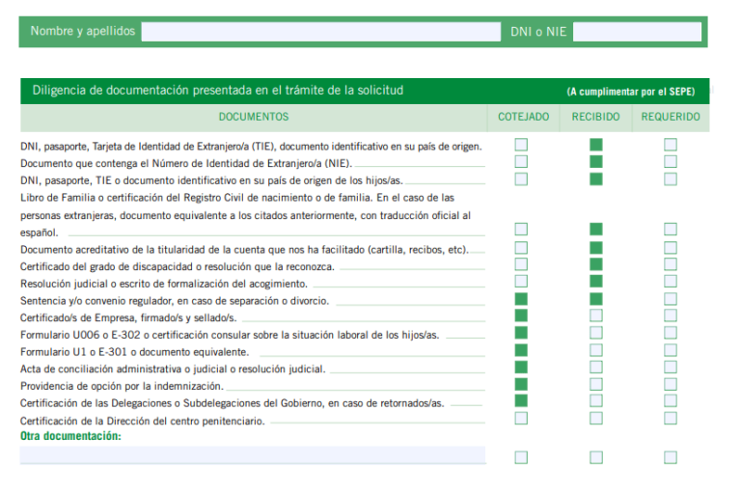Click the COTEJADO column header
The width and height of the screenshot is (741, 492).
coord(524,117)
